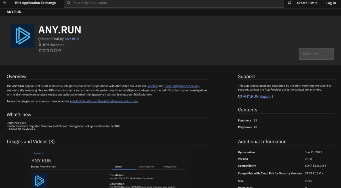Open the hamburger navigation menu
341x188 pixels.
coord(5,3)
